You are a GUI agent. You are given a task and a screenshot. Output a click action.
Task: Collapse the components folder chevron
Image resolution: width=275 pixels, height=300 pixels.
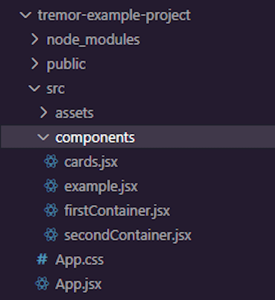tap(43, 137)
